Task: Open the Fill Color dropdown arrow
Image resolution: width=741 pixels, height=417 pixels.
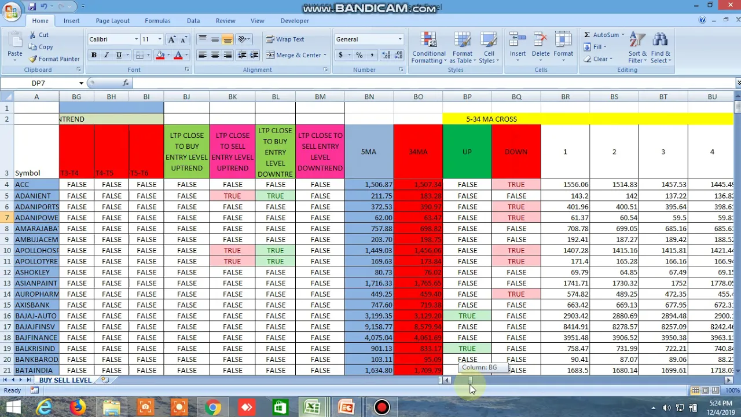Action: point(168,55)
